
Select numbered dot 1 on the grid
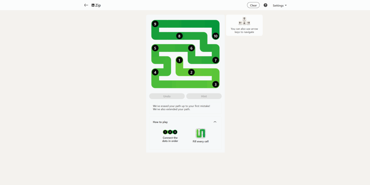click(179, 60)
